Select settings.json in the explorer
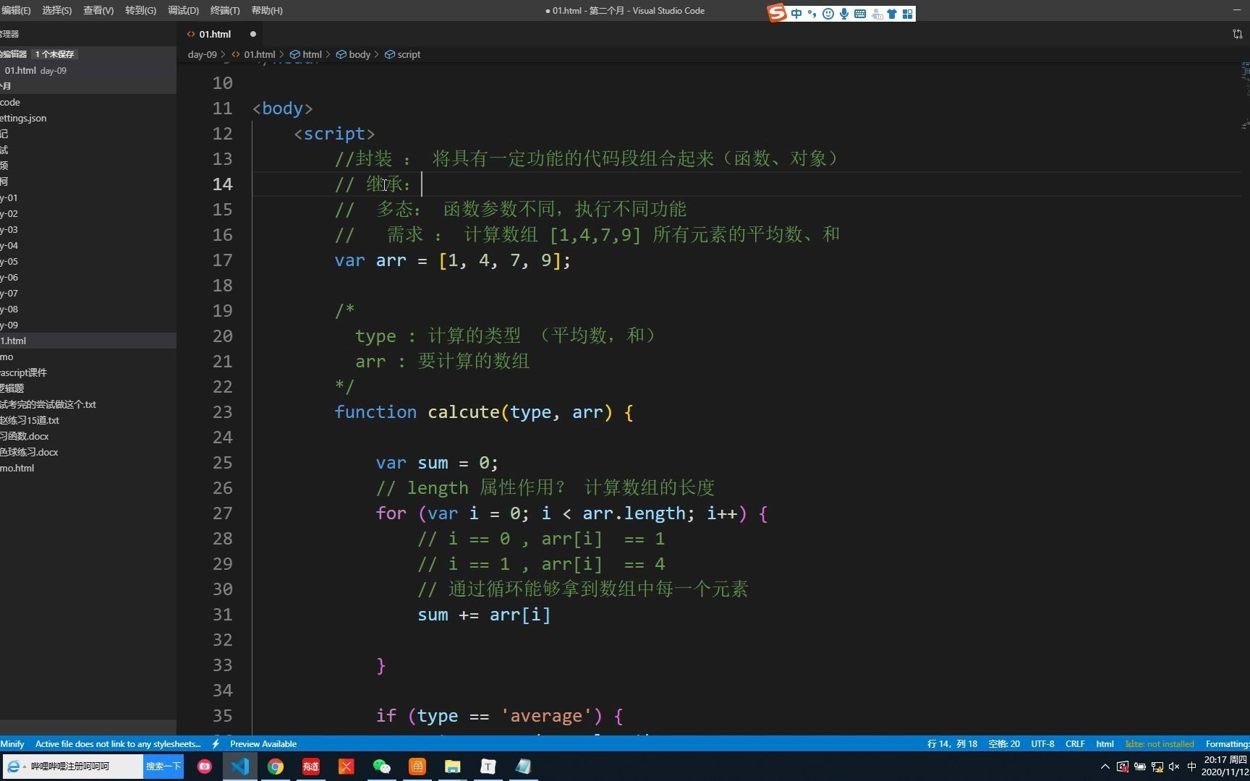Screen dimensions: 1250x781 click(x=88, y=118)
